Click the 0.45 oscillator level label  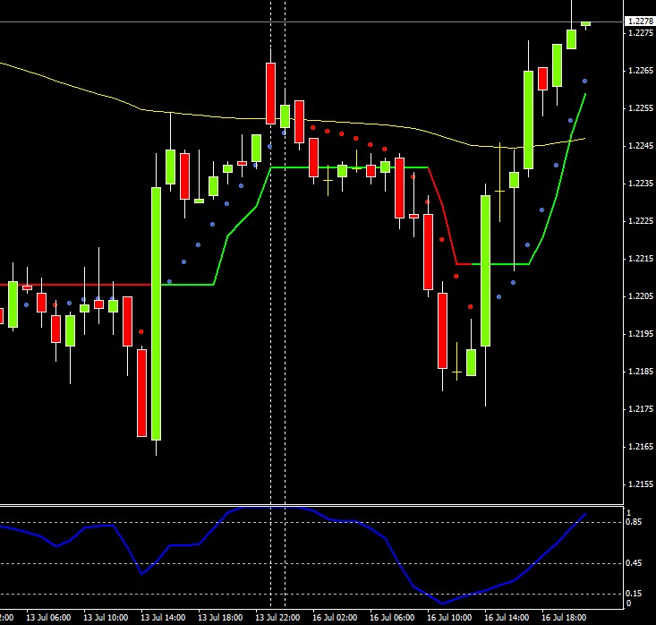pyautogui.click(x=634, y=563)
